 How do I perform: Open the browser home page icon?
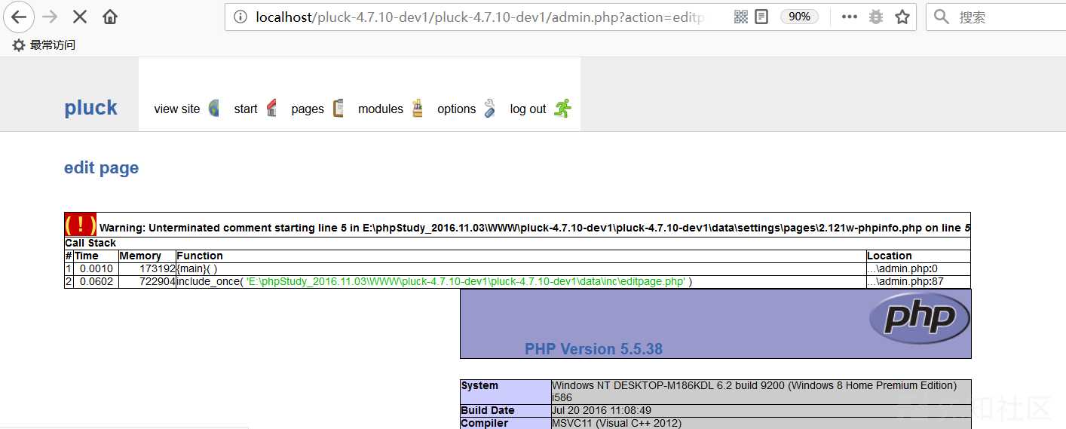tap(110, 17)
